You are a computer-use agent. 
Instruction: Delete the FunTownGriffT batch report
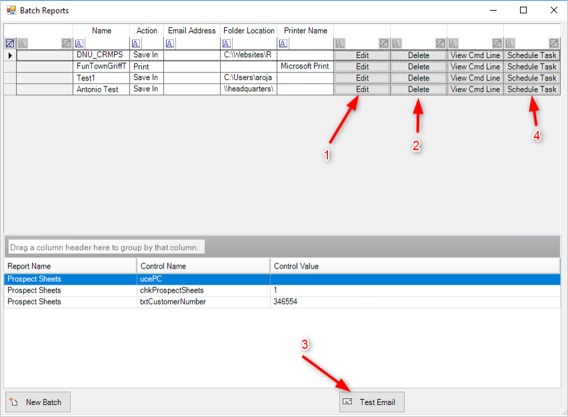click(418, 66)
